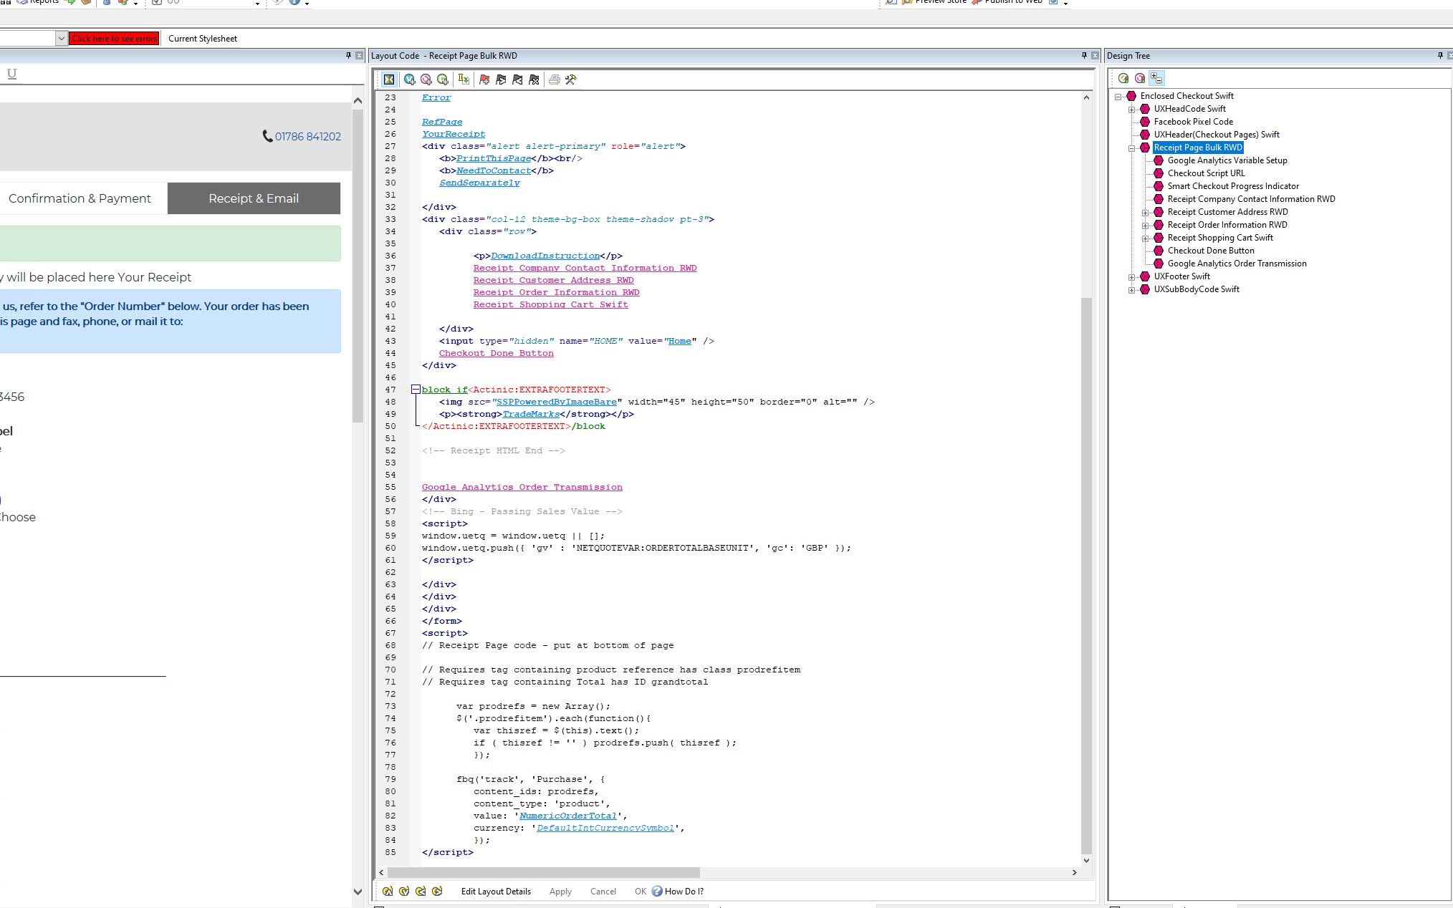Screen dimensions: 1453x908
Task: Collapse the Receipt Page Bulk RWD node
Action: pos(1131,148)
